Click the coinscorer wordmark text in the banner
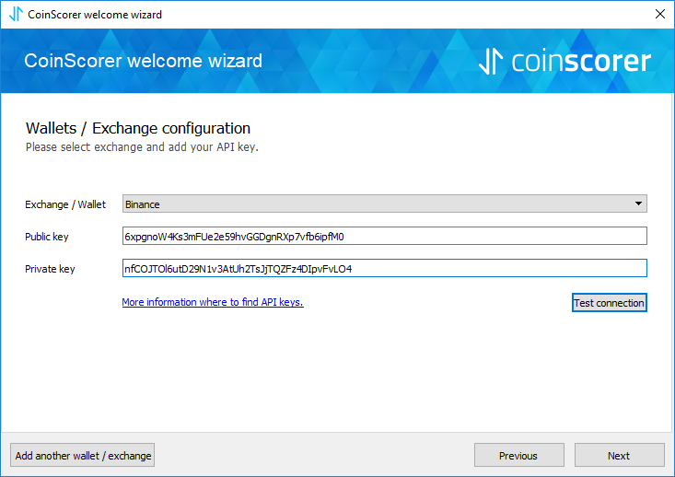 [x=581, y=61]
